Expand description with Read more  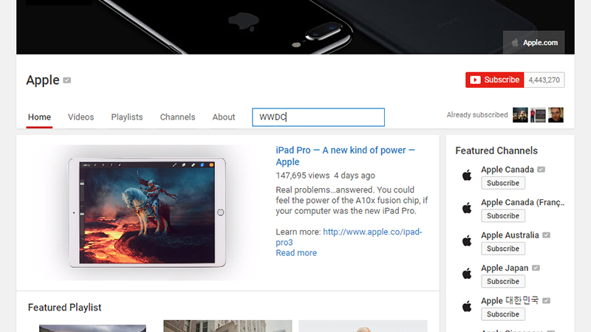pyautogui.click(x=296, y=253)
